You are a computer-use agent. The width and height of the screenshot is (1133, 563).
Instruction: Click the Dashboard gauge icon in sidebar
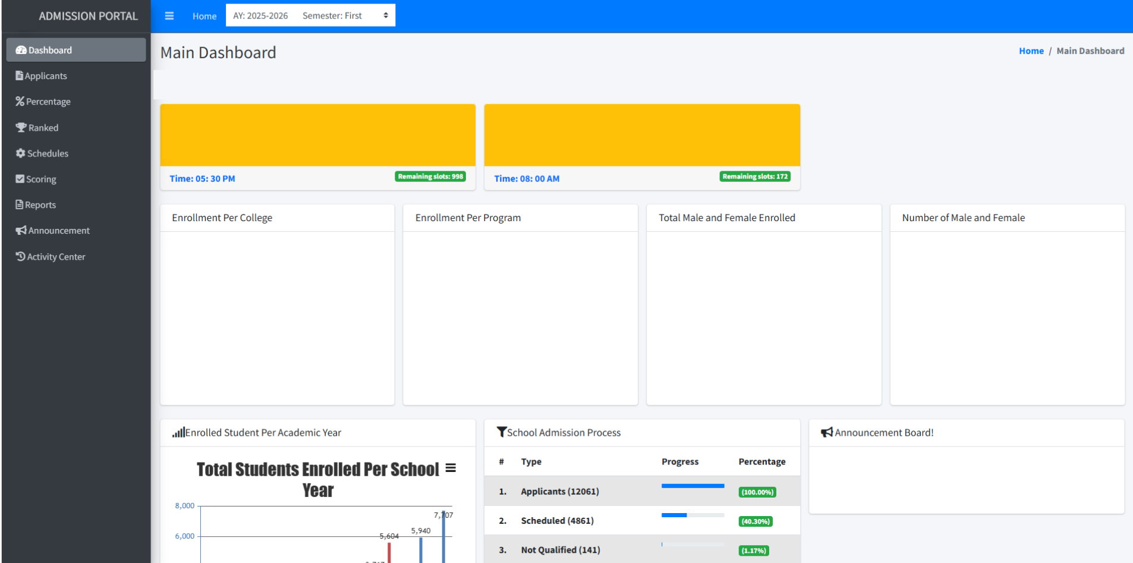coord(21,50)
